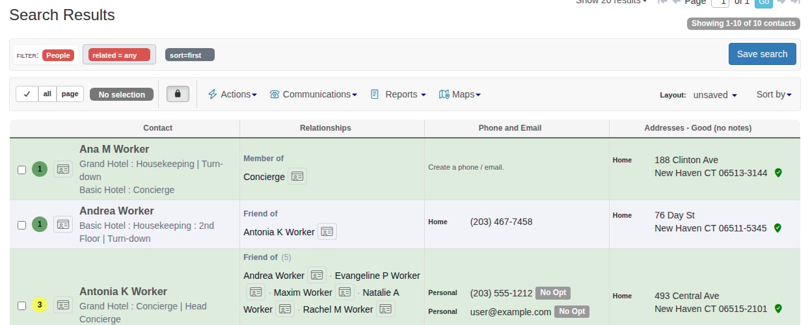
Task: Click card icon following Natalie A Worker
Action: coord(285,309)
